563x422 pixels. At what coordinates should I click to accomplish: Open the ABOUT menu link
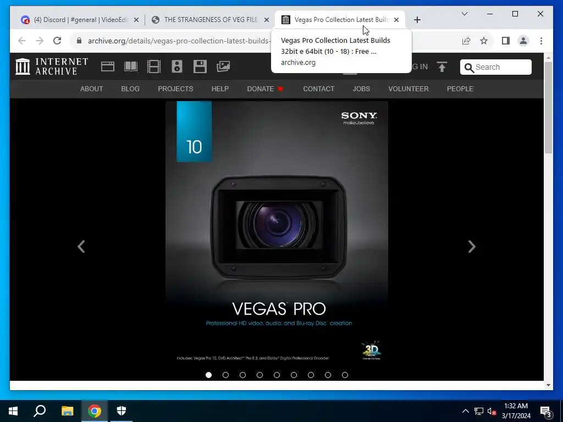click(x=92, y=88)
